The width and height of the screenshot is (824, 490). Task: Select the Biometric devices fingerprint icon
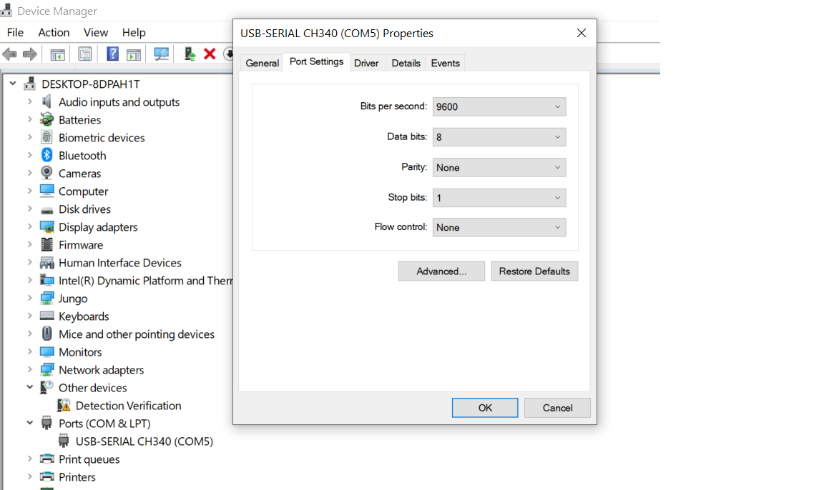click(x=46, y=137)
